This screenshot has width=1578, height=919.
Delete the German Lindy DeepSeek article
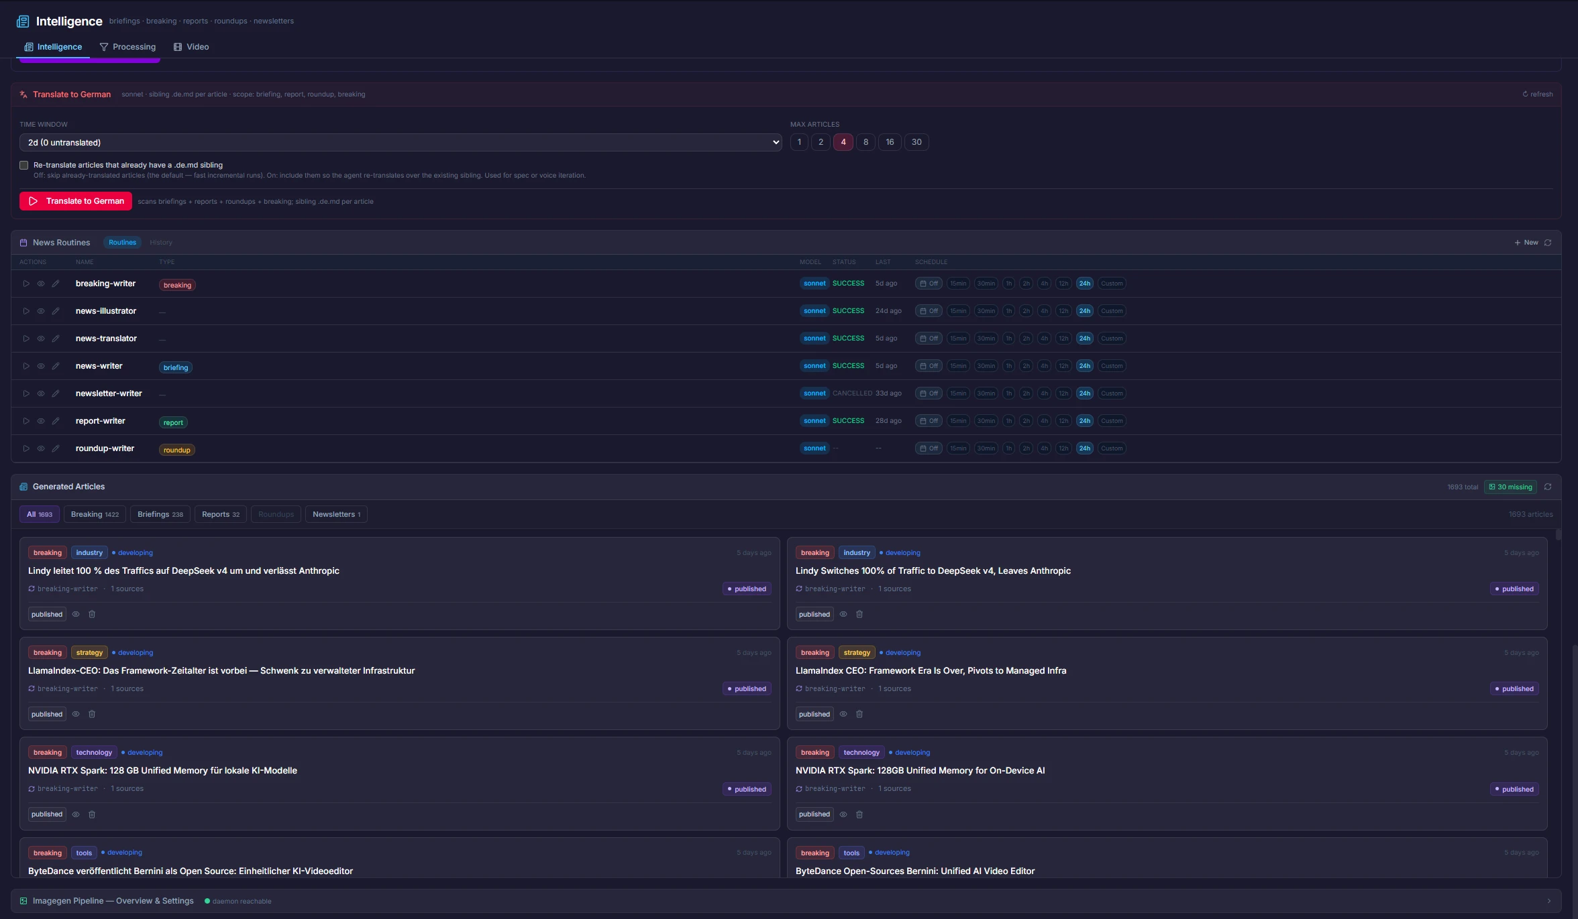tap(92, 614)
